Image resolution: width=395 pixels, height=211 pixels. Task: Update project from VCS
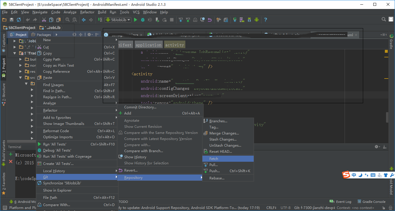(x=180, y=20)
